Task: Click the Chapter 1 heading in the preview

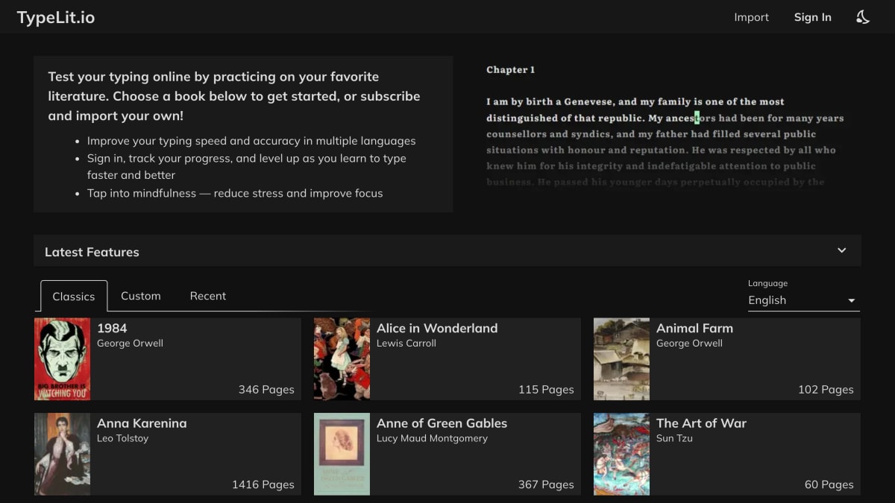Action: pyautogui.click(x=511, y=69)
